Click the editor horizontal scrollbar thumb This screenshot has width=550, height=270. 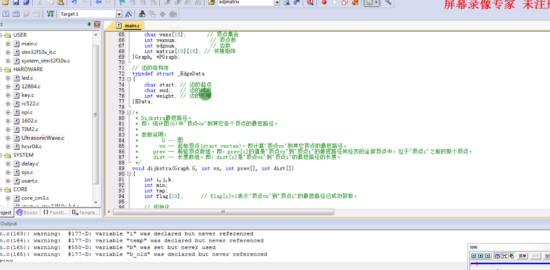[223, 212]
